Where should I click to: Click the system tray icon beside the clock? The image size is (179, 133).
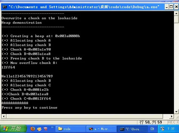[x=162, y=129]
